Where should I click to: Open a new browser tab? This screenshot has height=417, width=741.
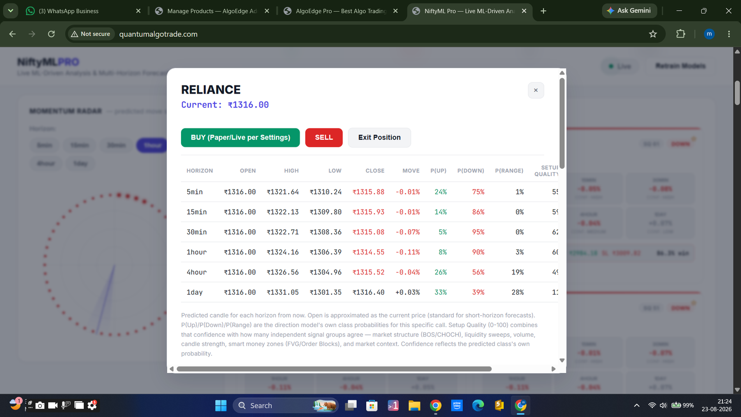543,11
